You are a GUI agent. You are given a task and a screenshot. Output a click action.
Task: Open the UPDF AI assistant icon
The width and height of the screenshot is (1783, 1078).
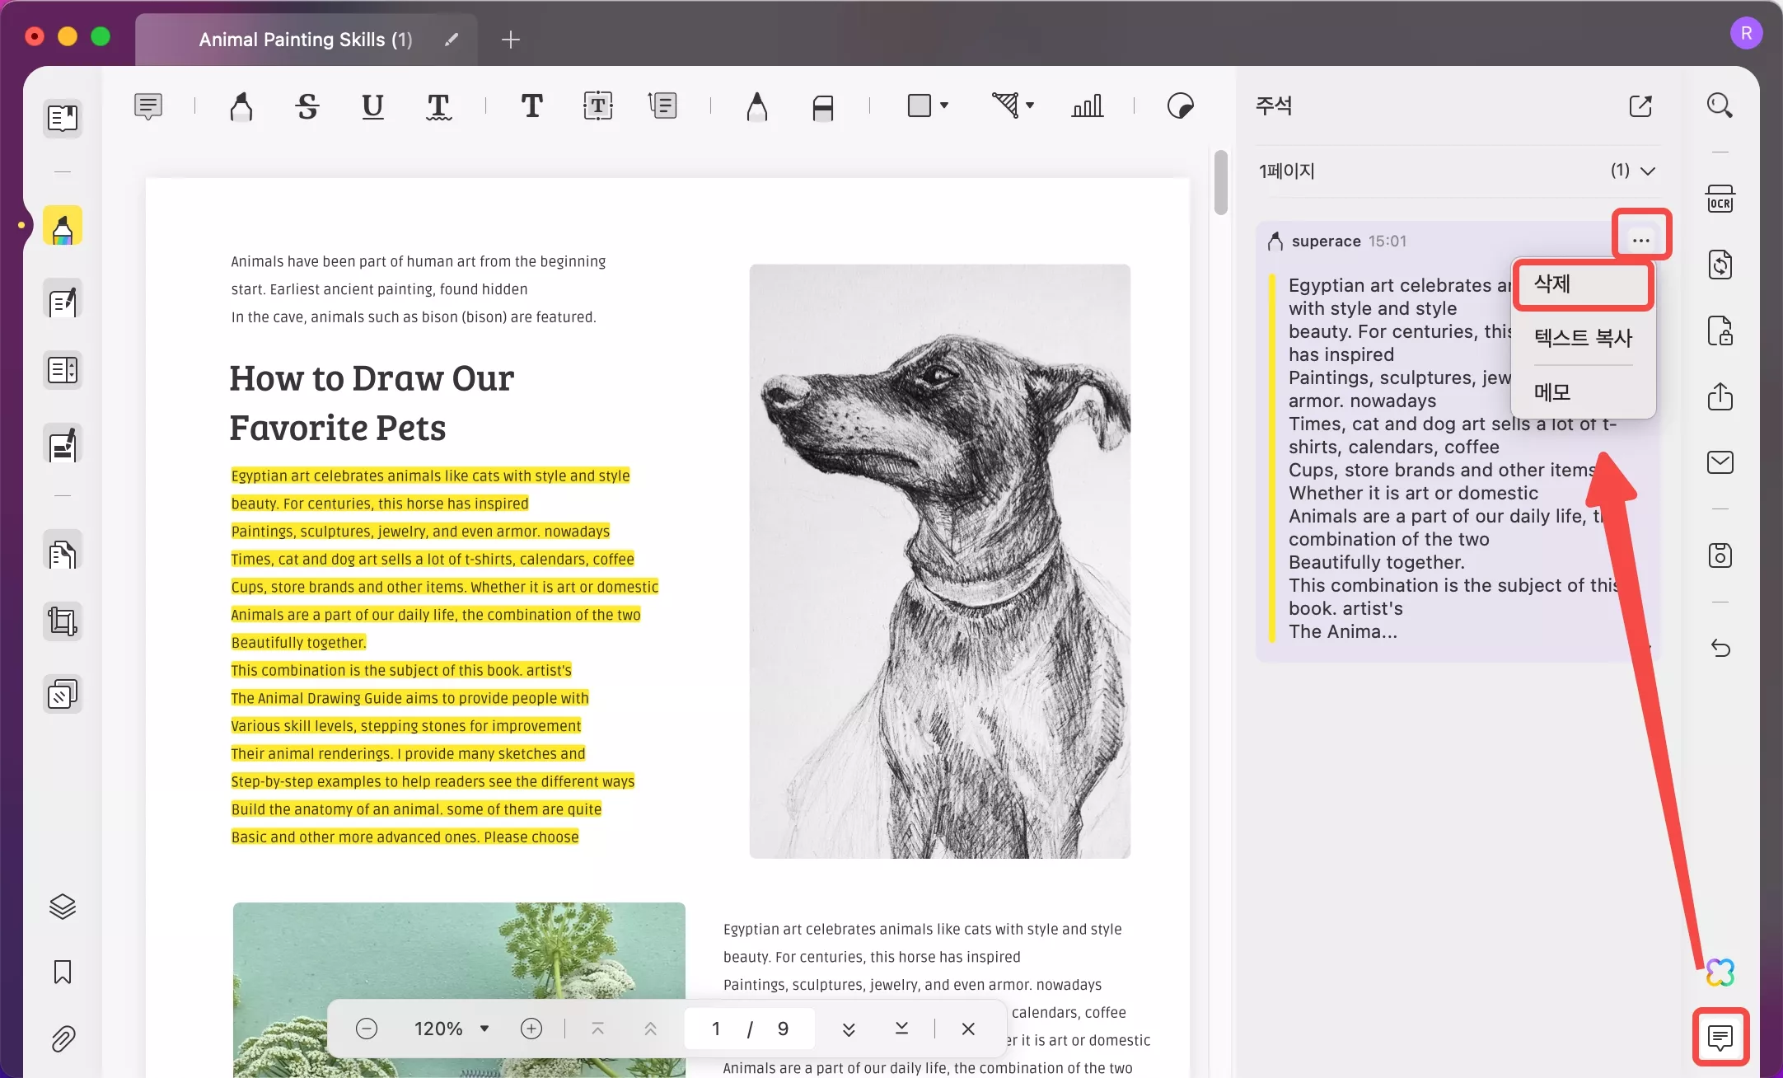click(1720, 973)
